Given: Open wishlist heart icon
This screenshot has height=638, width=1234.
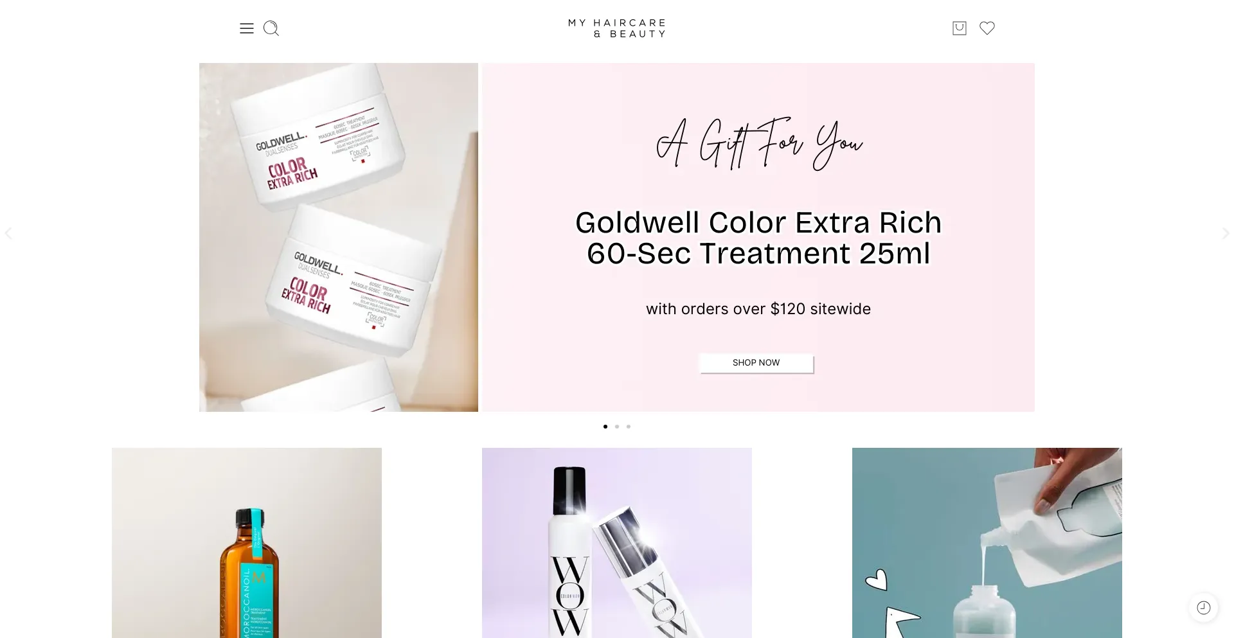Looking at the screenshot, I should [987, 28].
